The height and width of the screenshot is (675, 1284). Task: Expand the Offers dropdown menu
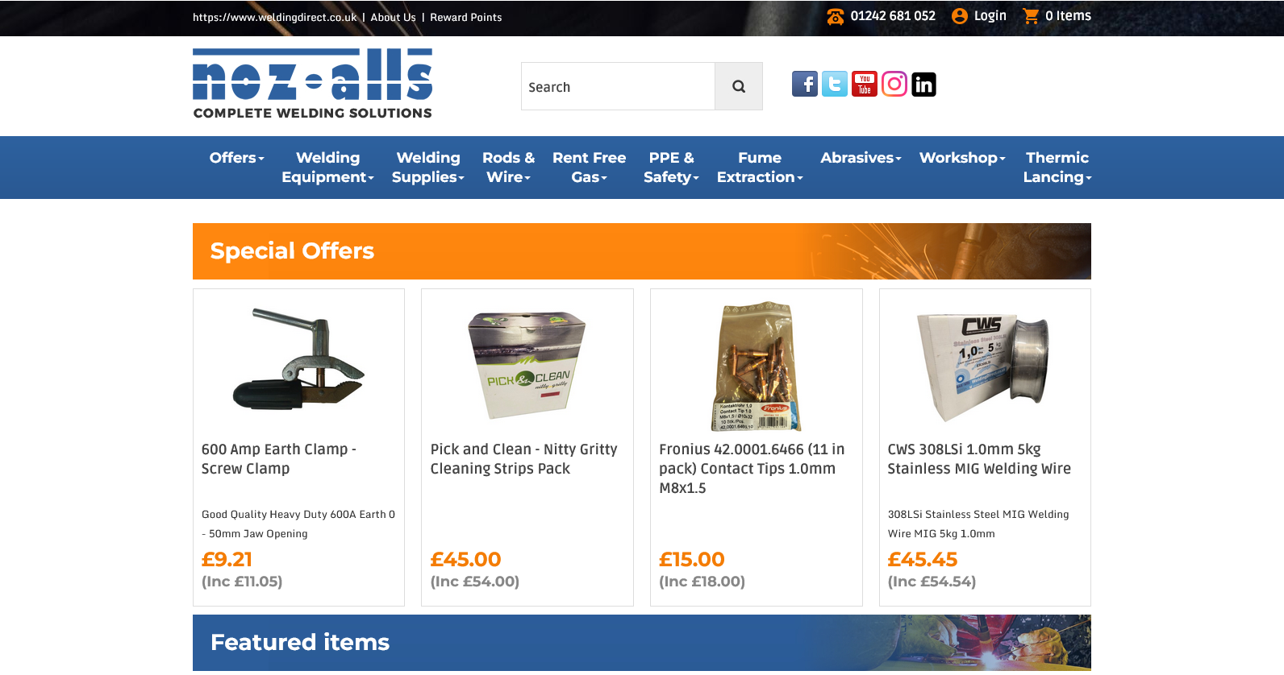pos(237,158)
